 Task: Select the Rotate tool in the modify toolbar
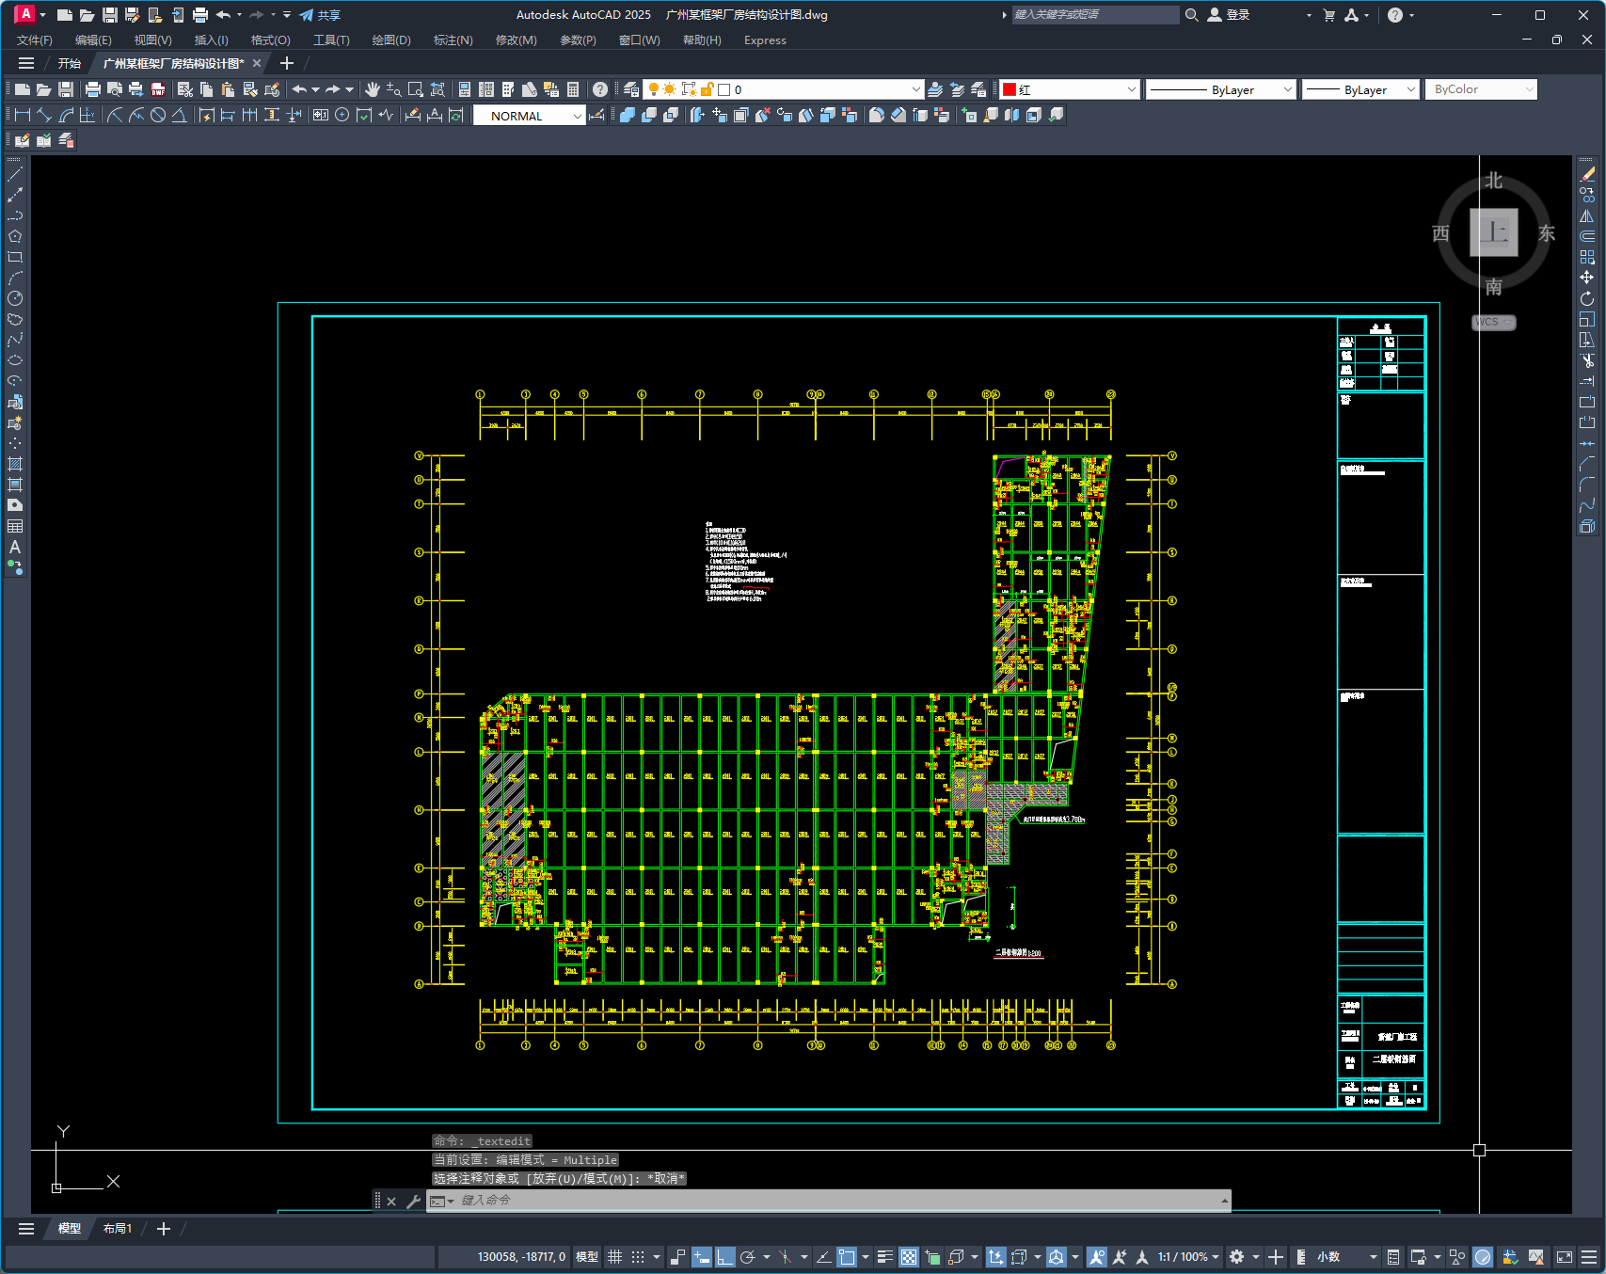[1587, 298]
